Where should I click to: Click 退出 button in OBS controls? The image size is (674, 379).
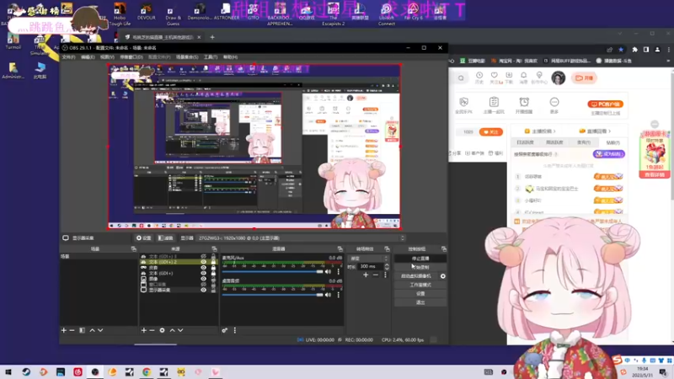(x=420, y=302)
